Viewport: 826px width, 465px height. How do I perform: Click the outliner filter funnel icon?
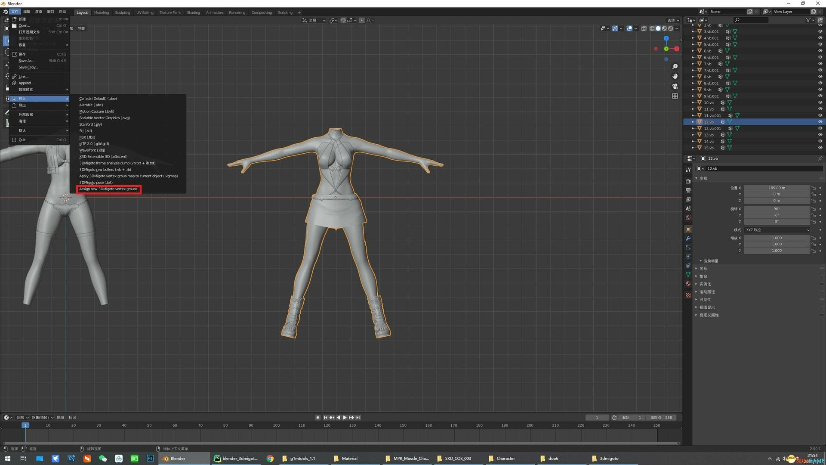(x=808, y=20)
